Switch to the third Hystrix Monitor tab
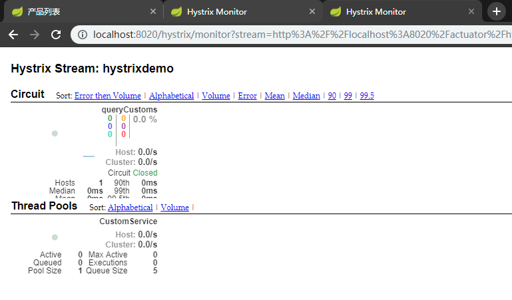 pyautogui.click(x=399, y=12)
